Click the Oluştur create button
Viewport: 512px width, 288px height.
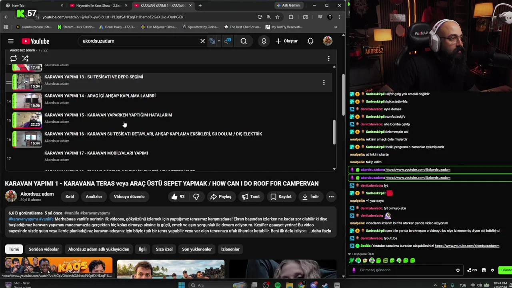tap(286, 41)
